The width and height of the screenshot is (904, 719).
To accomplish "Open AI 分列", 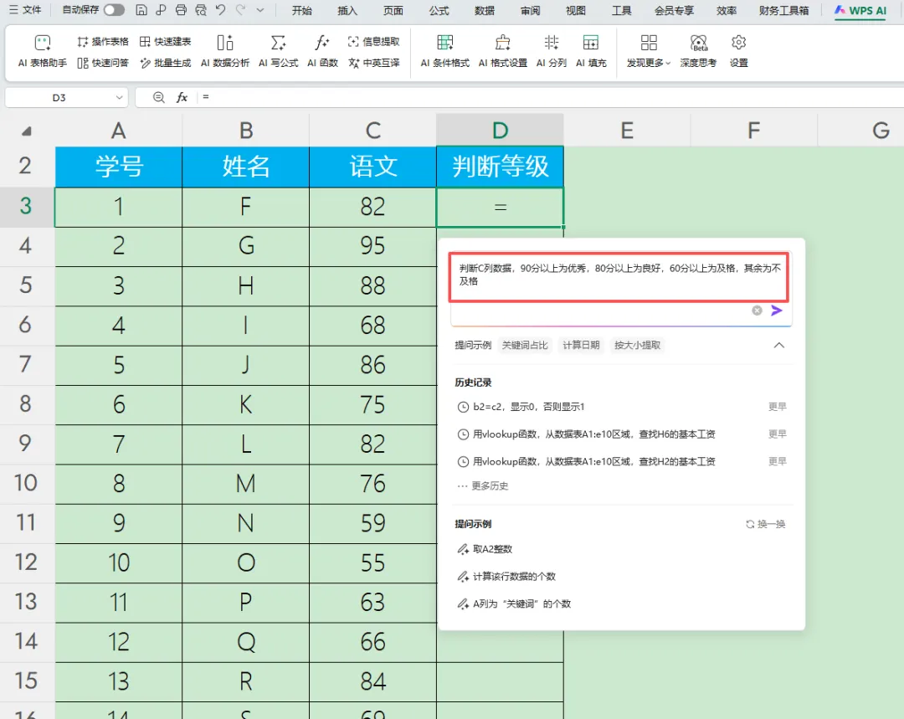I will [551, 51].
